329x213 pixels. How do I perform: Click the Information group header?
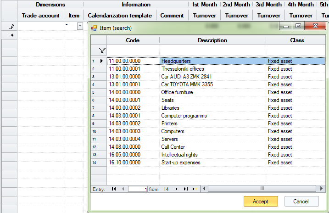pos(136,5)
